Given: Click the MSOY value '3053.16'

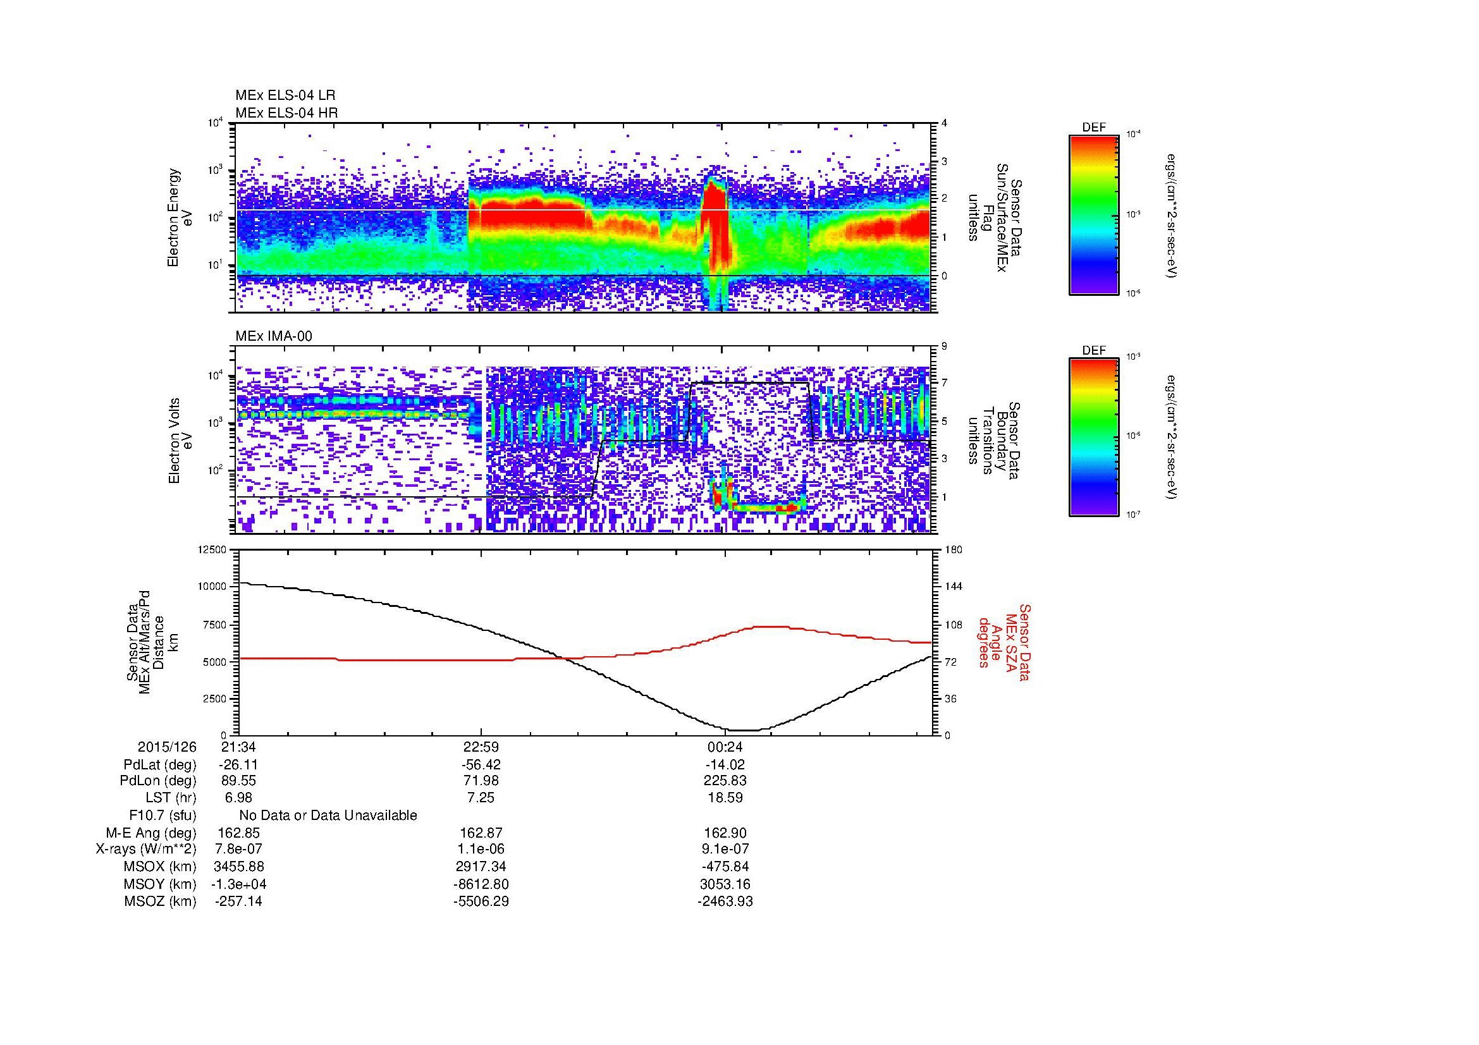Looking at the screenshot, I should (x=725, y=884).
